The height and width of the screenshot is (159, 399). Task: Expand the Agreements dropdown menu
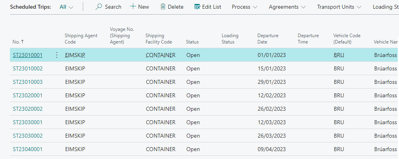(287, 7)
